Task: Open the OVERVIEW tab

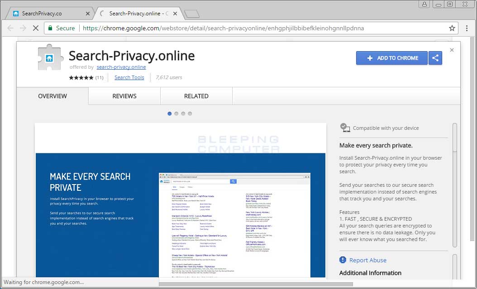Action: 52,96
